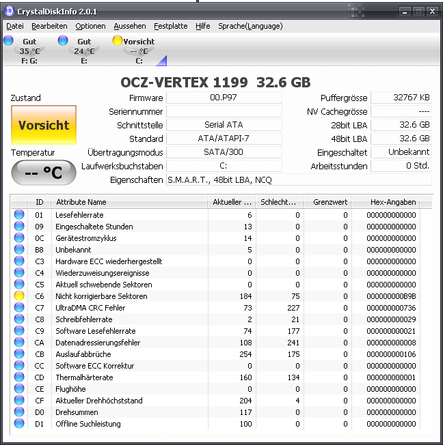The width and height of the screenshot is (443, 445).
Task: Open the Datei menu
Action: pos(15,26)
